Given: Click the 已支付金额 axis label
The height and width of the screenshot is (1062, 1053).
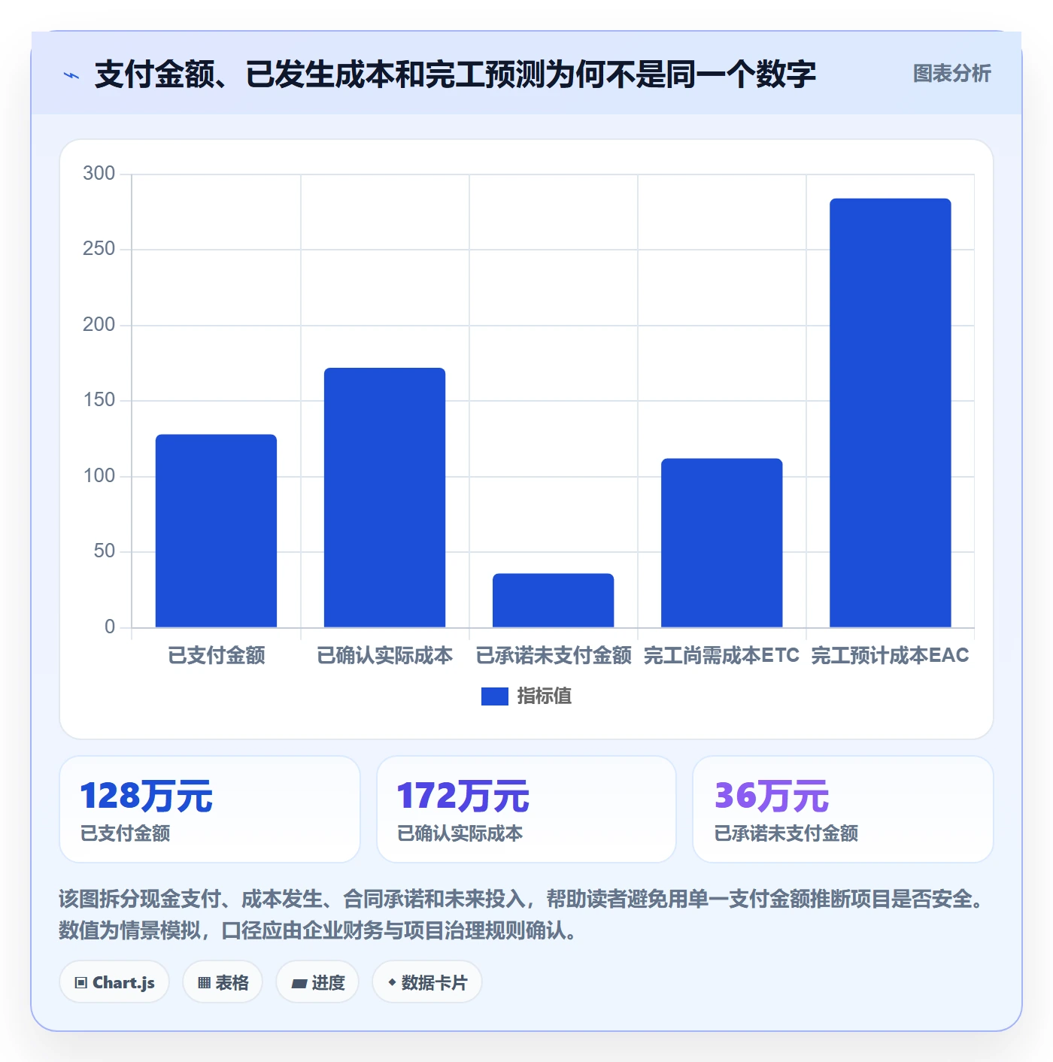Looking at the screenshot, I should tap(216, 656).
